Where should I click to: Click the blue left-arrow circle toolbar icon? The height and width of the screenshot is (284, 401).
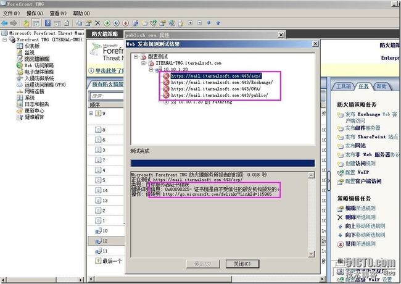116,23
